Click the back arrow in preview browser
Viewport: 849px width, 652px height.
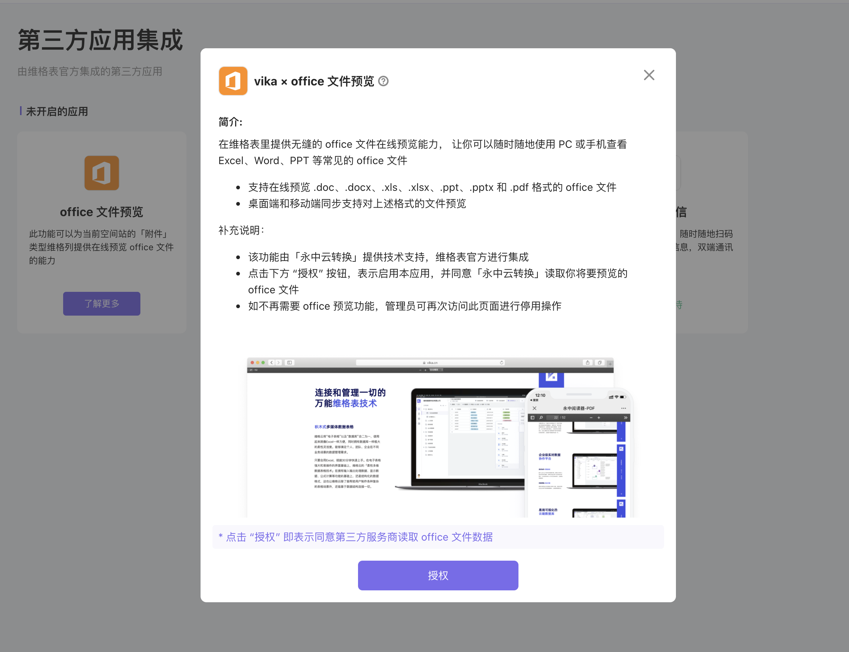coord(271,362)
